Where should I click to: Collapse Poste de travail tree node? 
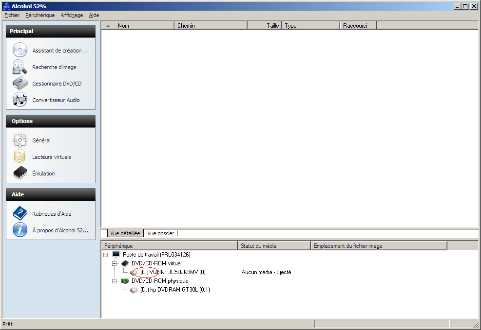point(106,255)
